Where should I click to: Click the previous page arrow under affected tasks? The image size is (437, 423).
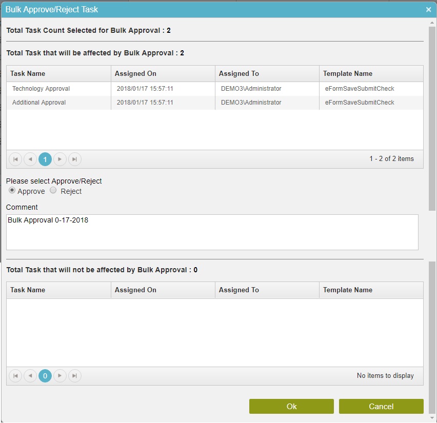coord(30,159)
